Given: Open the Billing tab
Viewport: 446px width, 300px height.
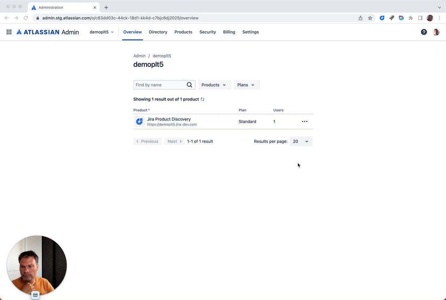Looking at the screenshot, I should pyautogui.click(x=229, y=32).
